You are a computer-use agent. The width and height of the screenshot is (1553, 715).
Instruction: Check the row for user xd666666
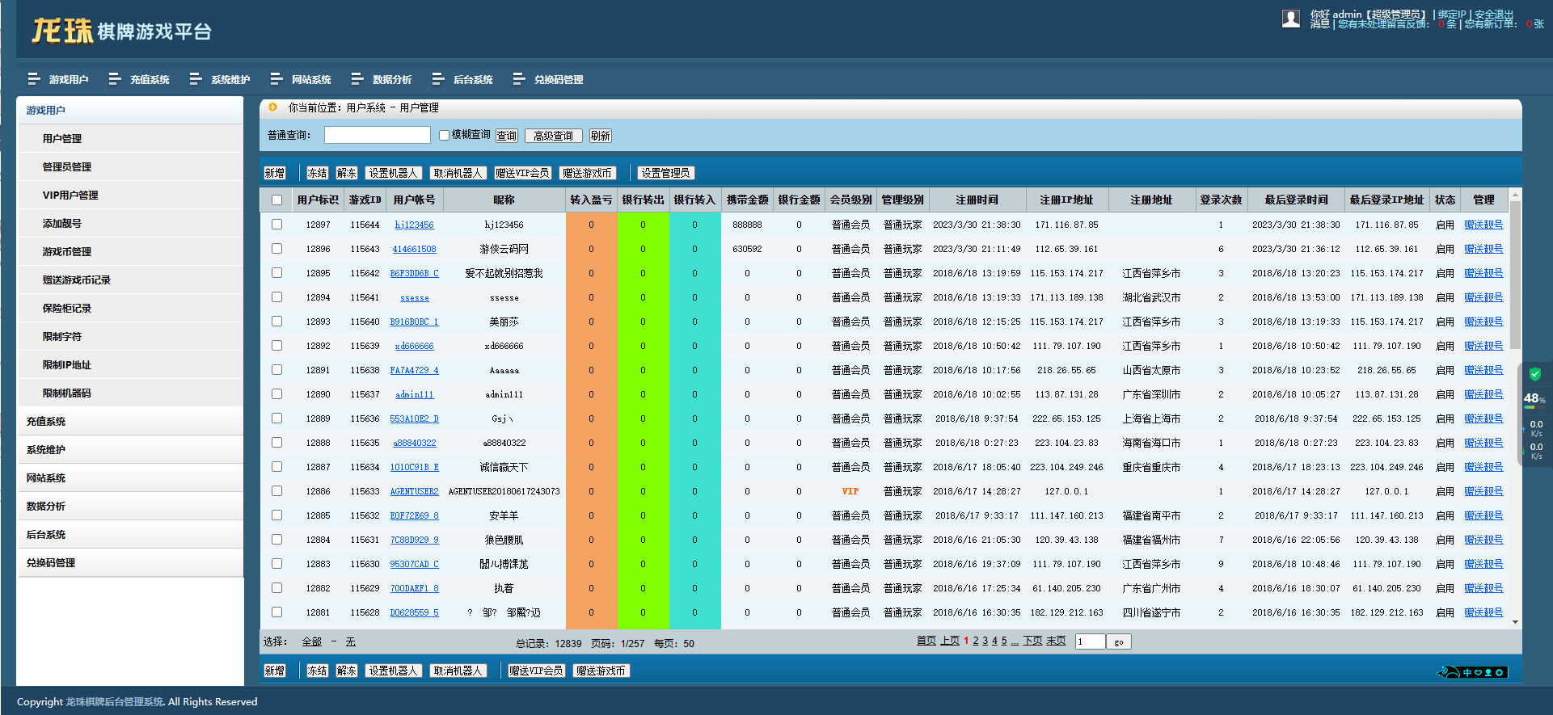(276, 345)
